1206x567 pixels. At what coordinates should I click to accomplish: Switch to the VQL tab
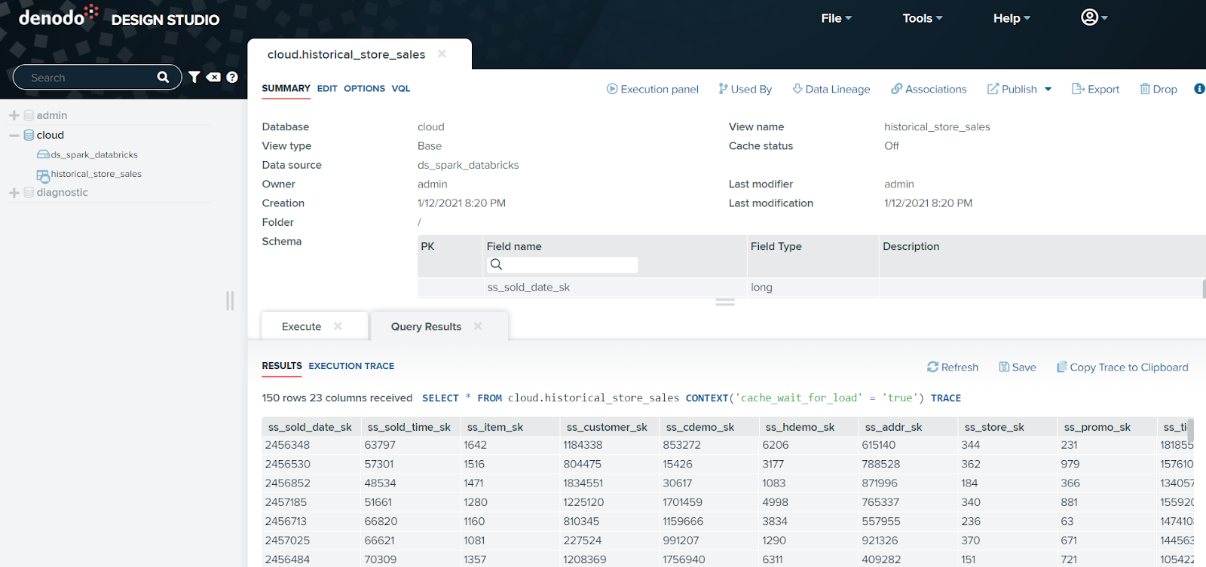[401, 88]
